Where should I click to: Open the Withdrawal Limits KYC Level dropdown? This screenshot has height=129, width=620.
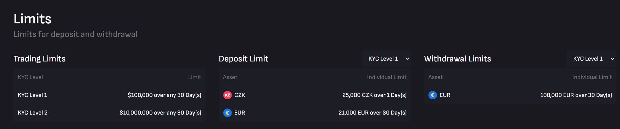591,59
